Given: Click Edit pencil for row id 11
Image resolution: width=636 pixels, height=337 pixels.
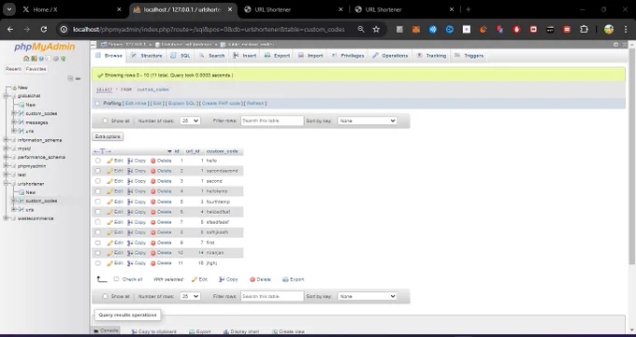Looking at the screenshot, I should click(110, 263).
